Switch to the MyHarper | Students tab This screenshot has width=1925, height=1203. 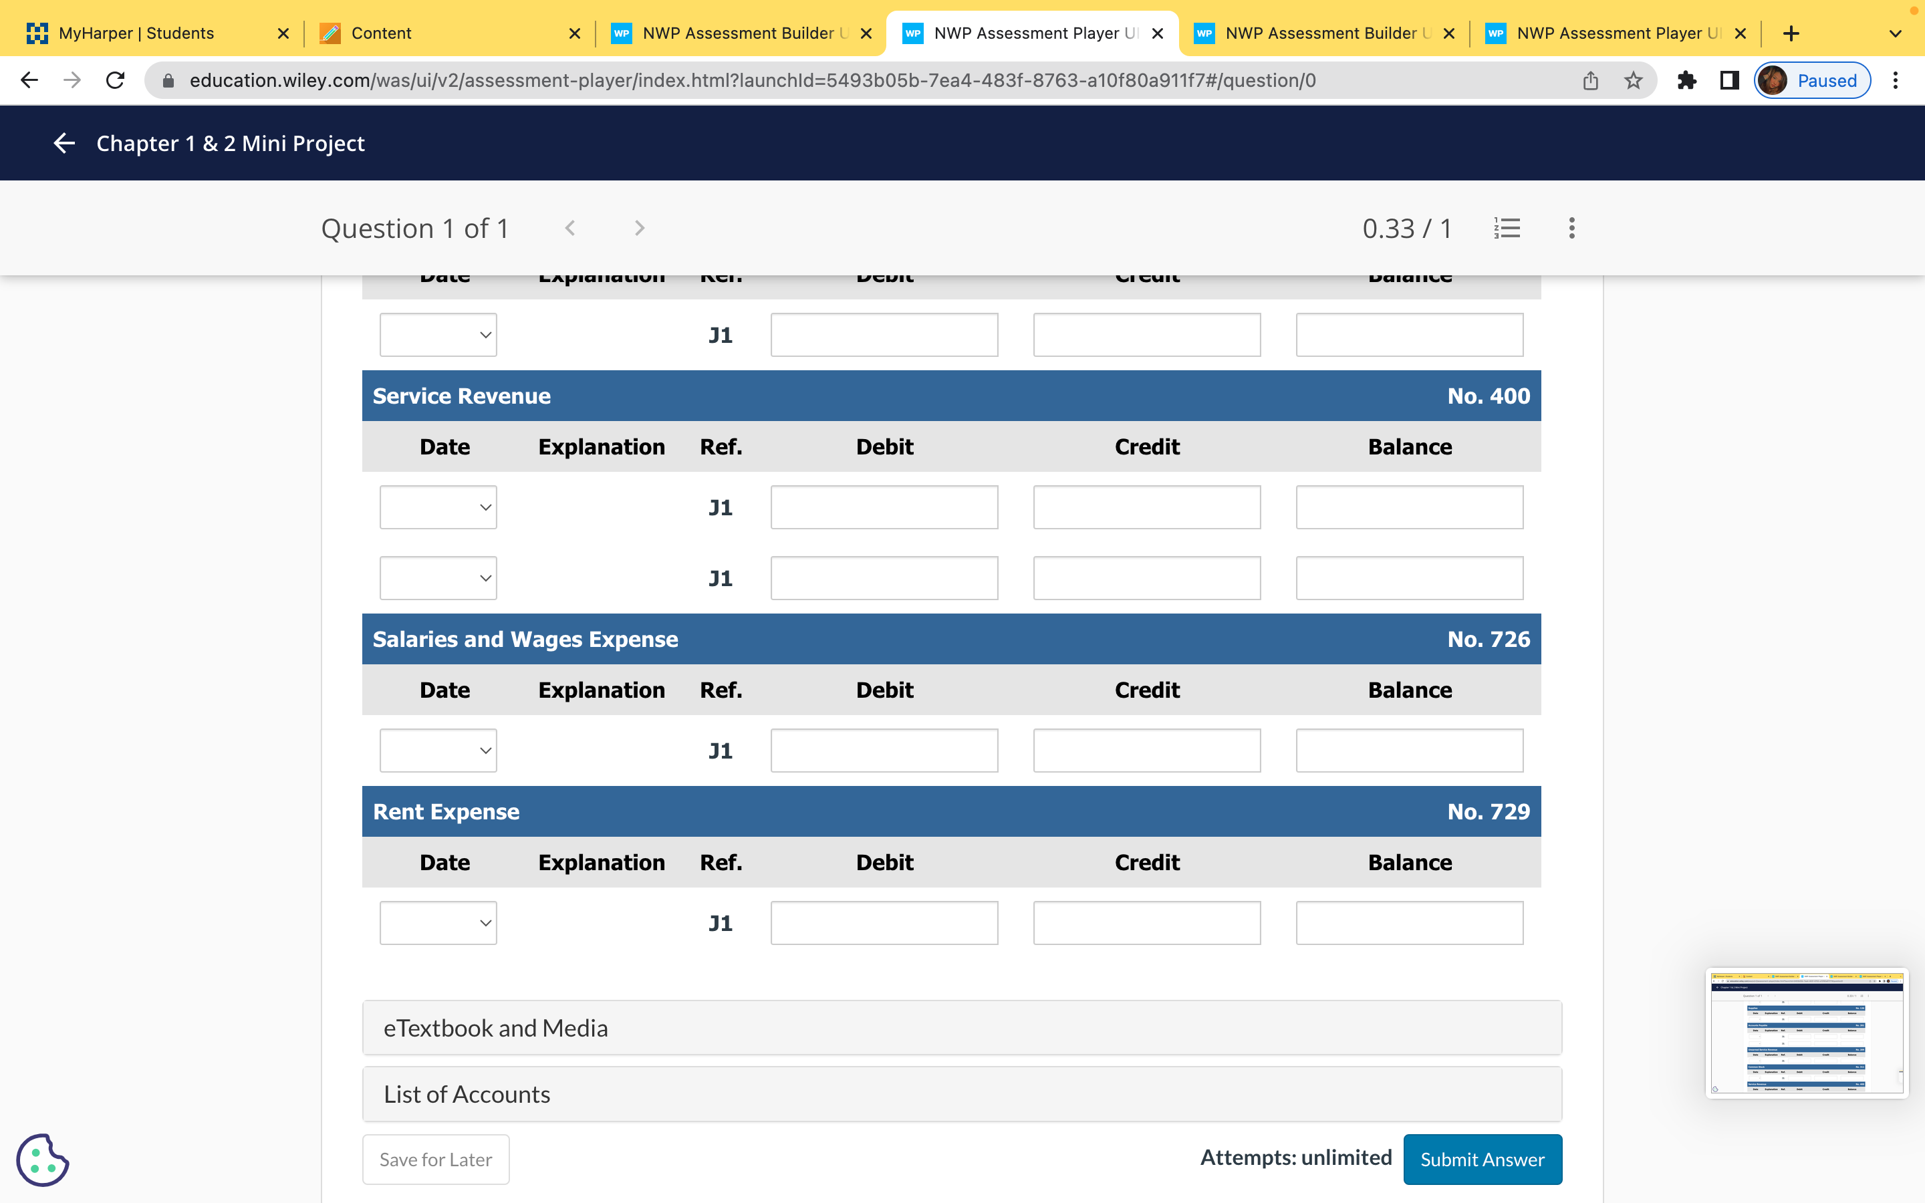coord(136,33)
